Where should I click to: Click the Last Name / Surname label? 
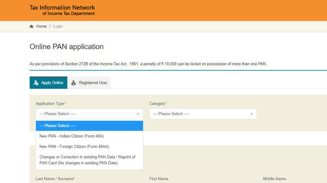point(55,179)
